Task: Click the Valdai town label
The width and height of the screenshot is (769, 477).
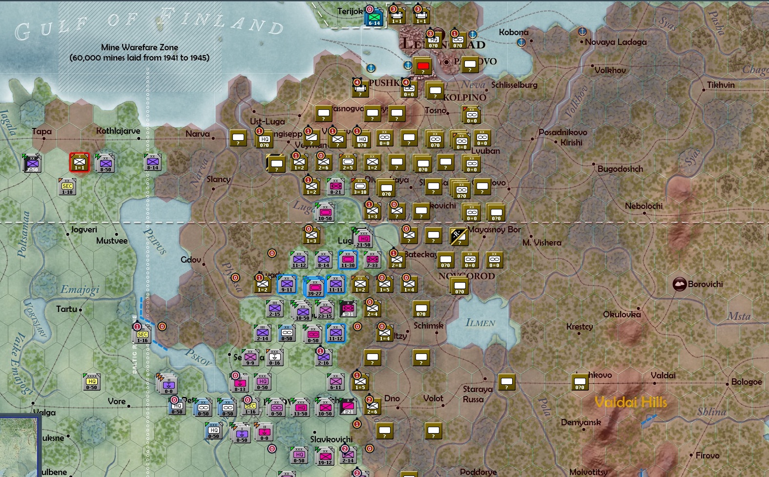Action: point(663,375)
